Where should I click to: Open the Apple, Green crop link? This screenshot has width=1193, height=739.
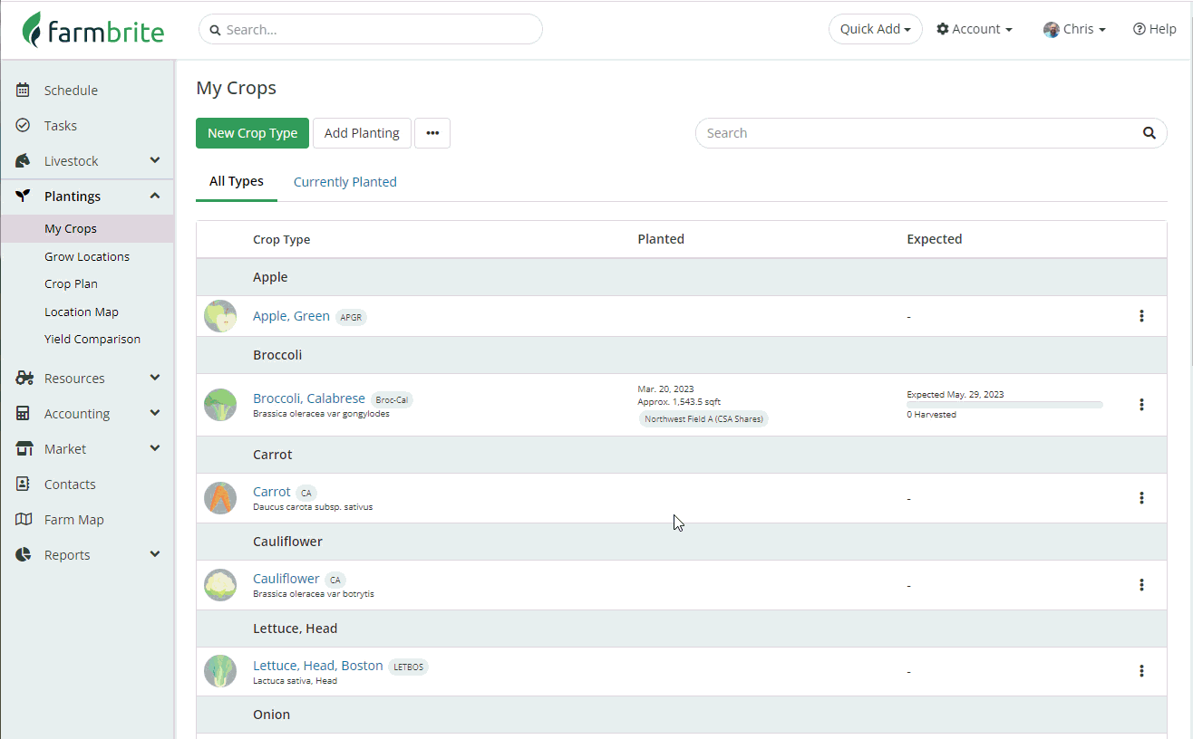291,316
